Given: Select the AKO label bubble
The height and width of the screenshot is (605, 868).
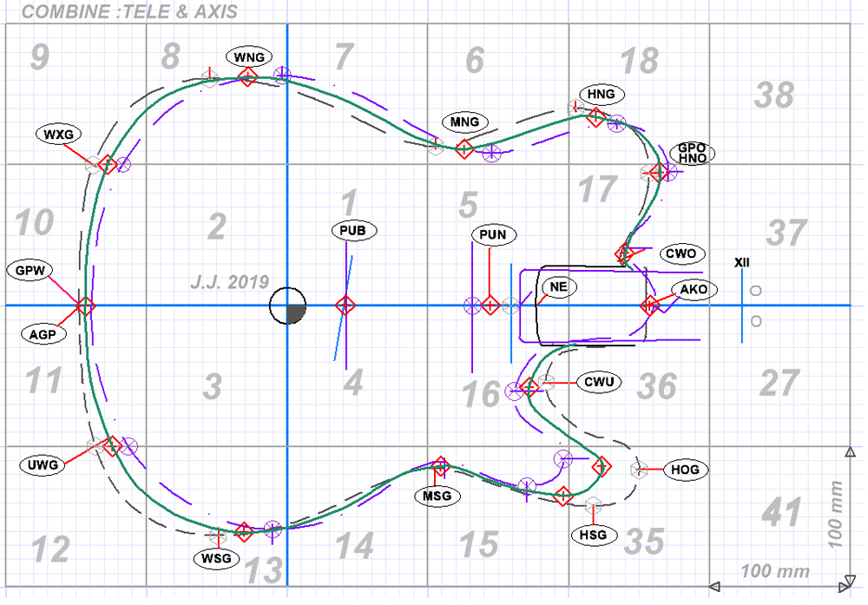Looking at the screenshot, I should point(694,291).
